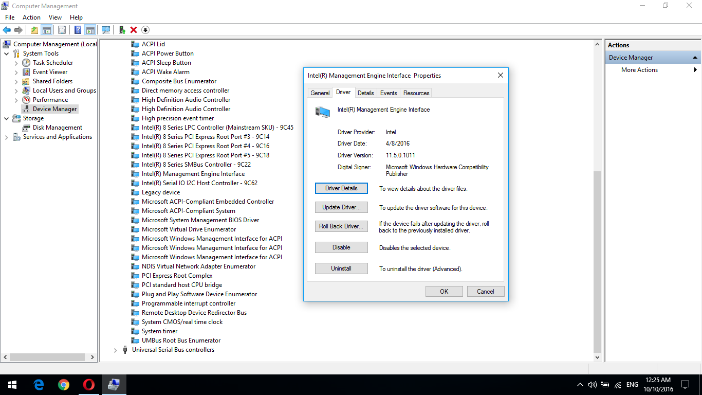
Task: Expand the Shared Folders node arrow
Action: 16,81
